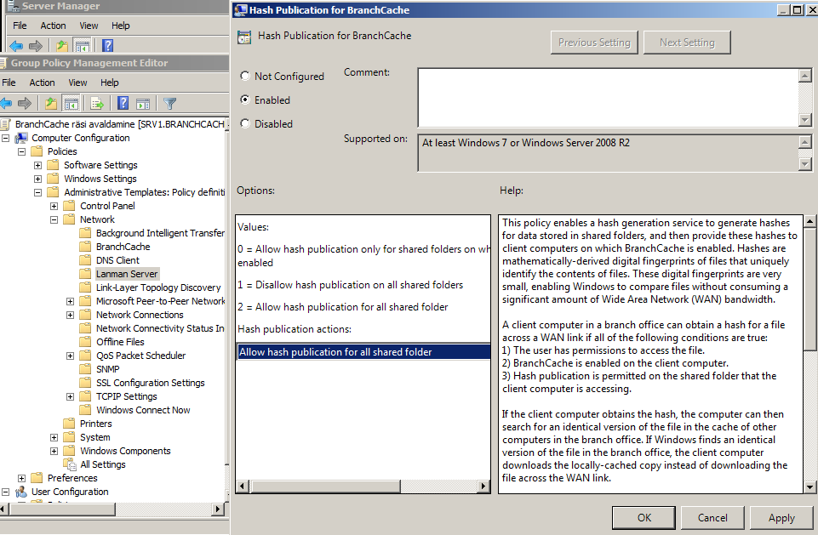The width and height of the screenshot is (818, 535).
Task: Expand the TCPIP Settings tree node
Action: [x=71, y=396]
